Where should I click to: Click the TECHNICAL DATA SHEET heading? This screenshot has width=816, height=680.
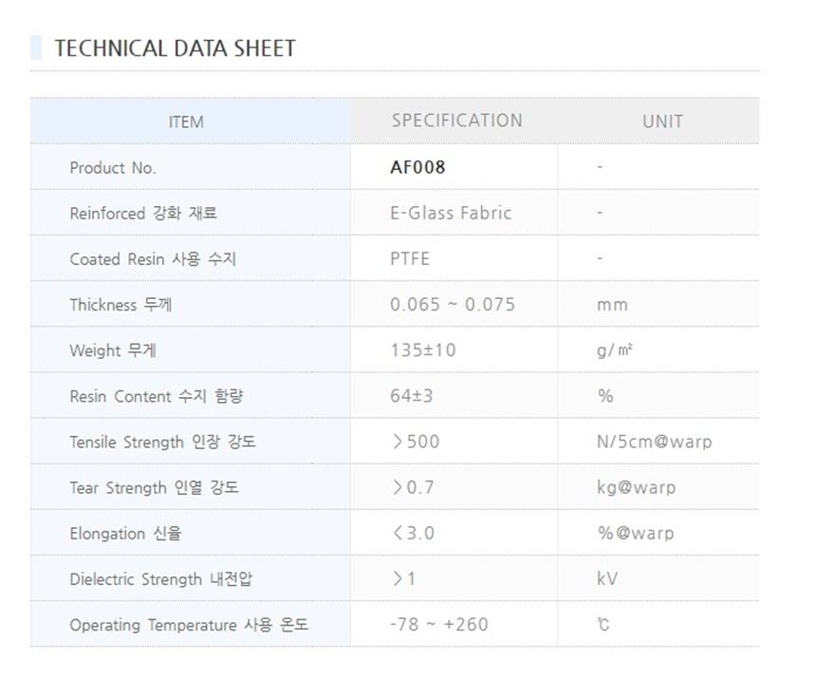[x=176, y=48]
